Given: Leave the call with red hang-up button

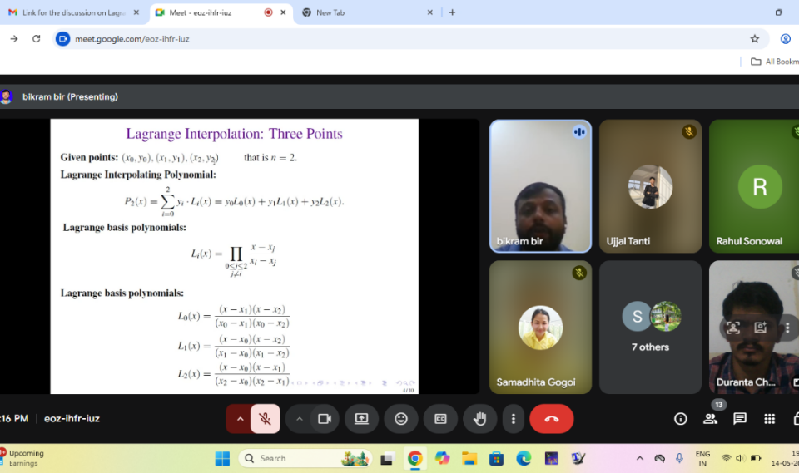Looking at the screenshot, I should (x=551, y=419).
